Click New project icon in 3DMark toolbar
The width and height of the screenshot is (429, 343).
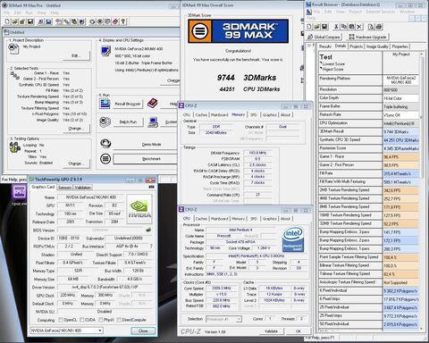click(7, 21)
